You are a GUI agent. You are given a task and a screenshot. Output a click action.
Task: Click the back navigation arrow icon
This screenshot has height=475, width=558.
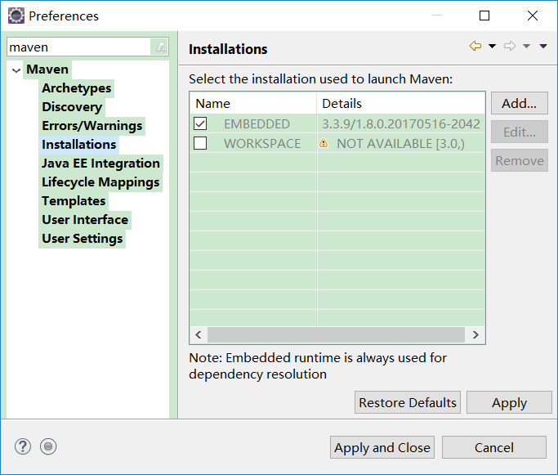pos(475,47)
